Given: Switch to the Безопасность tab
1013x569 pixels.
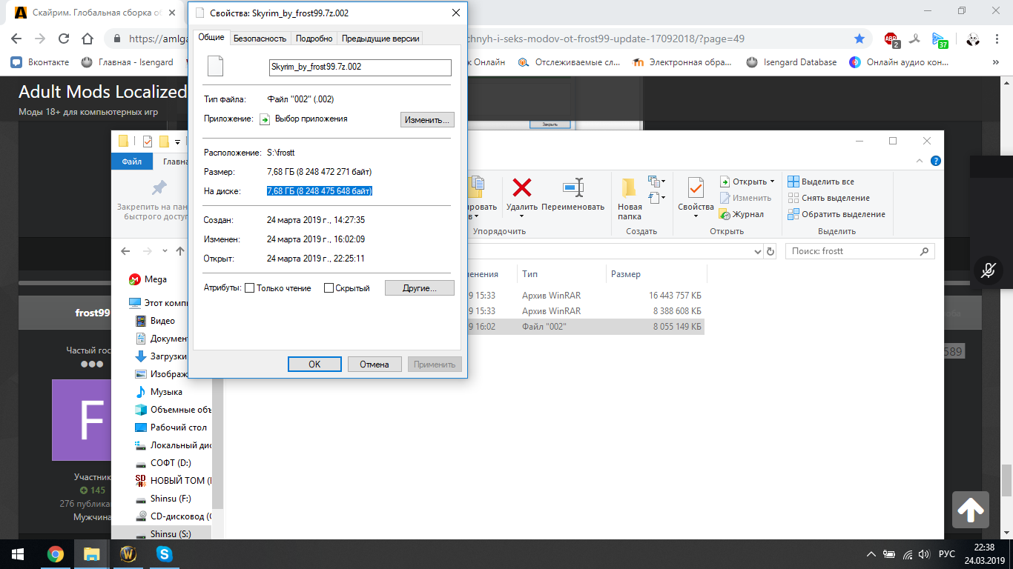Looking at the screenshot, I should pos(260,39).
